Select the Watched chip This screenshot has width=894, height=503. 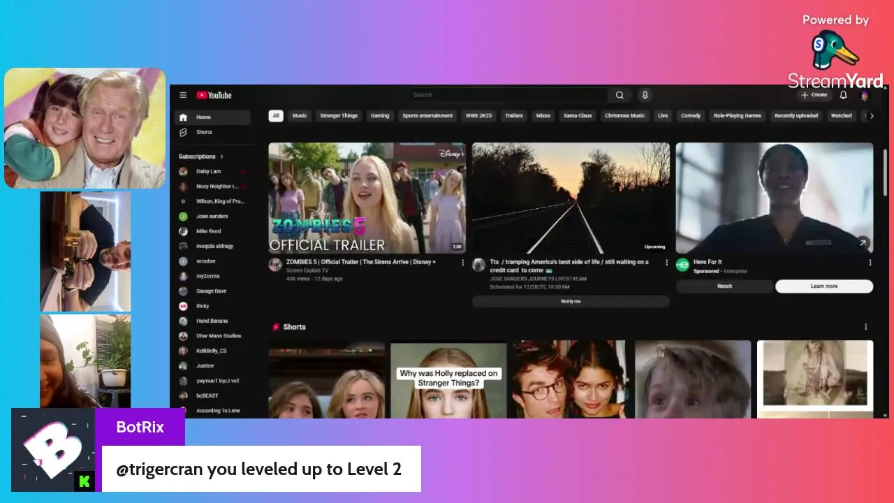point(841,116)
